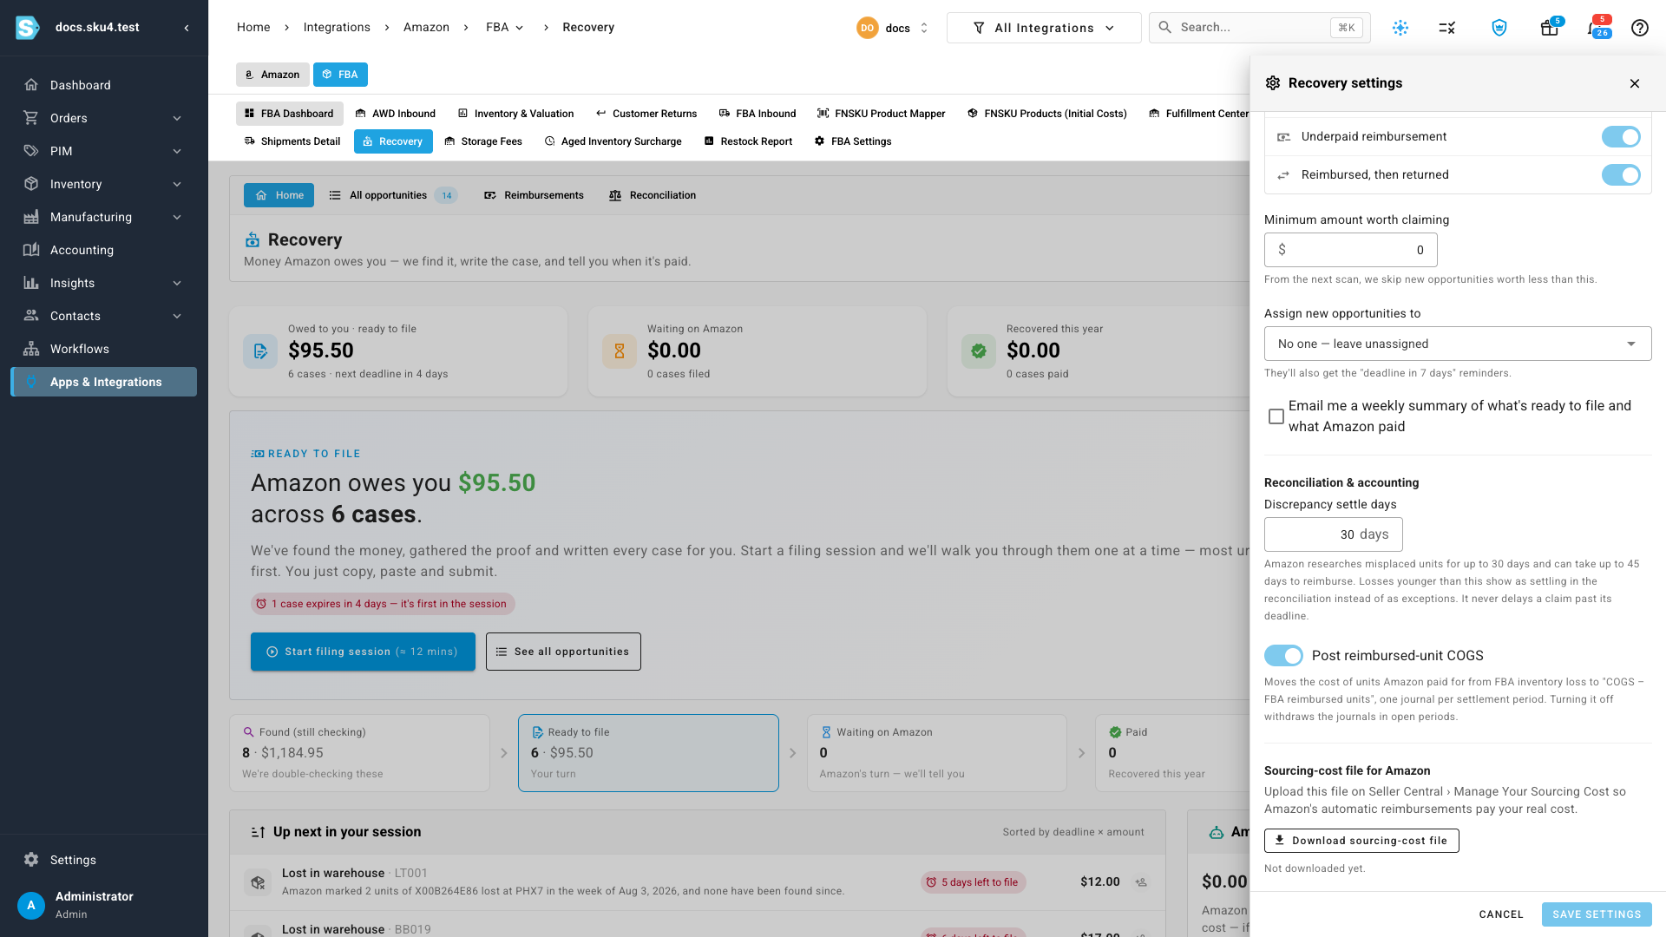Cancel the Recovery settings changes
This screenshot has width=1666, height=937.
click(1500, 914)
